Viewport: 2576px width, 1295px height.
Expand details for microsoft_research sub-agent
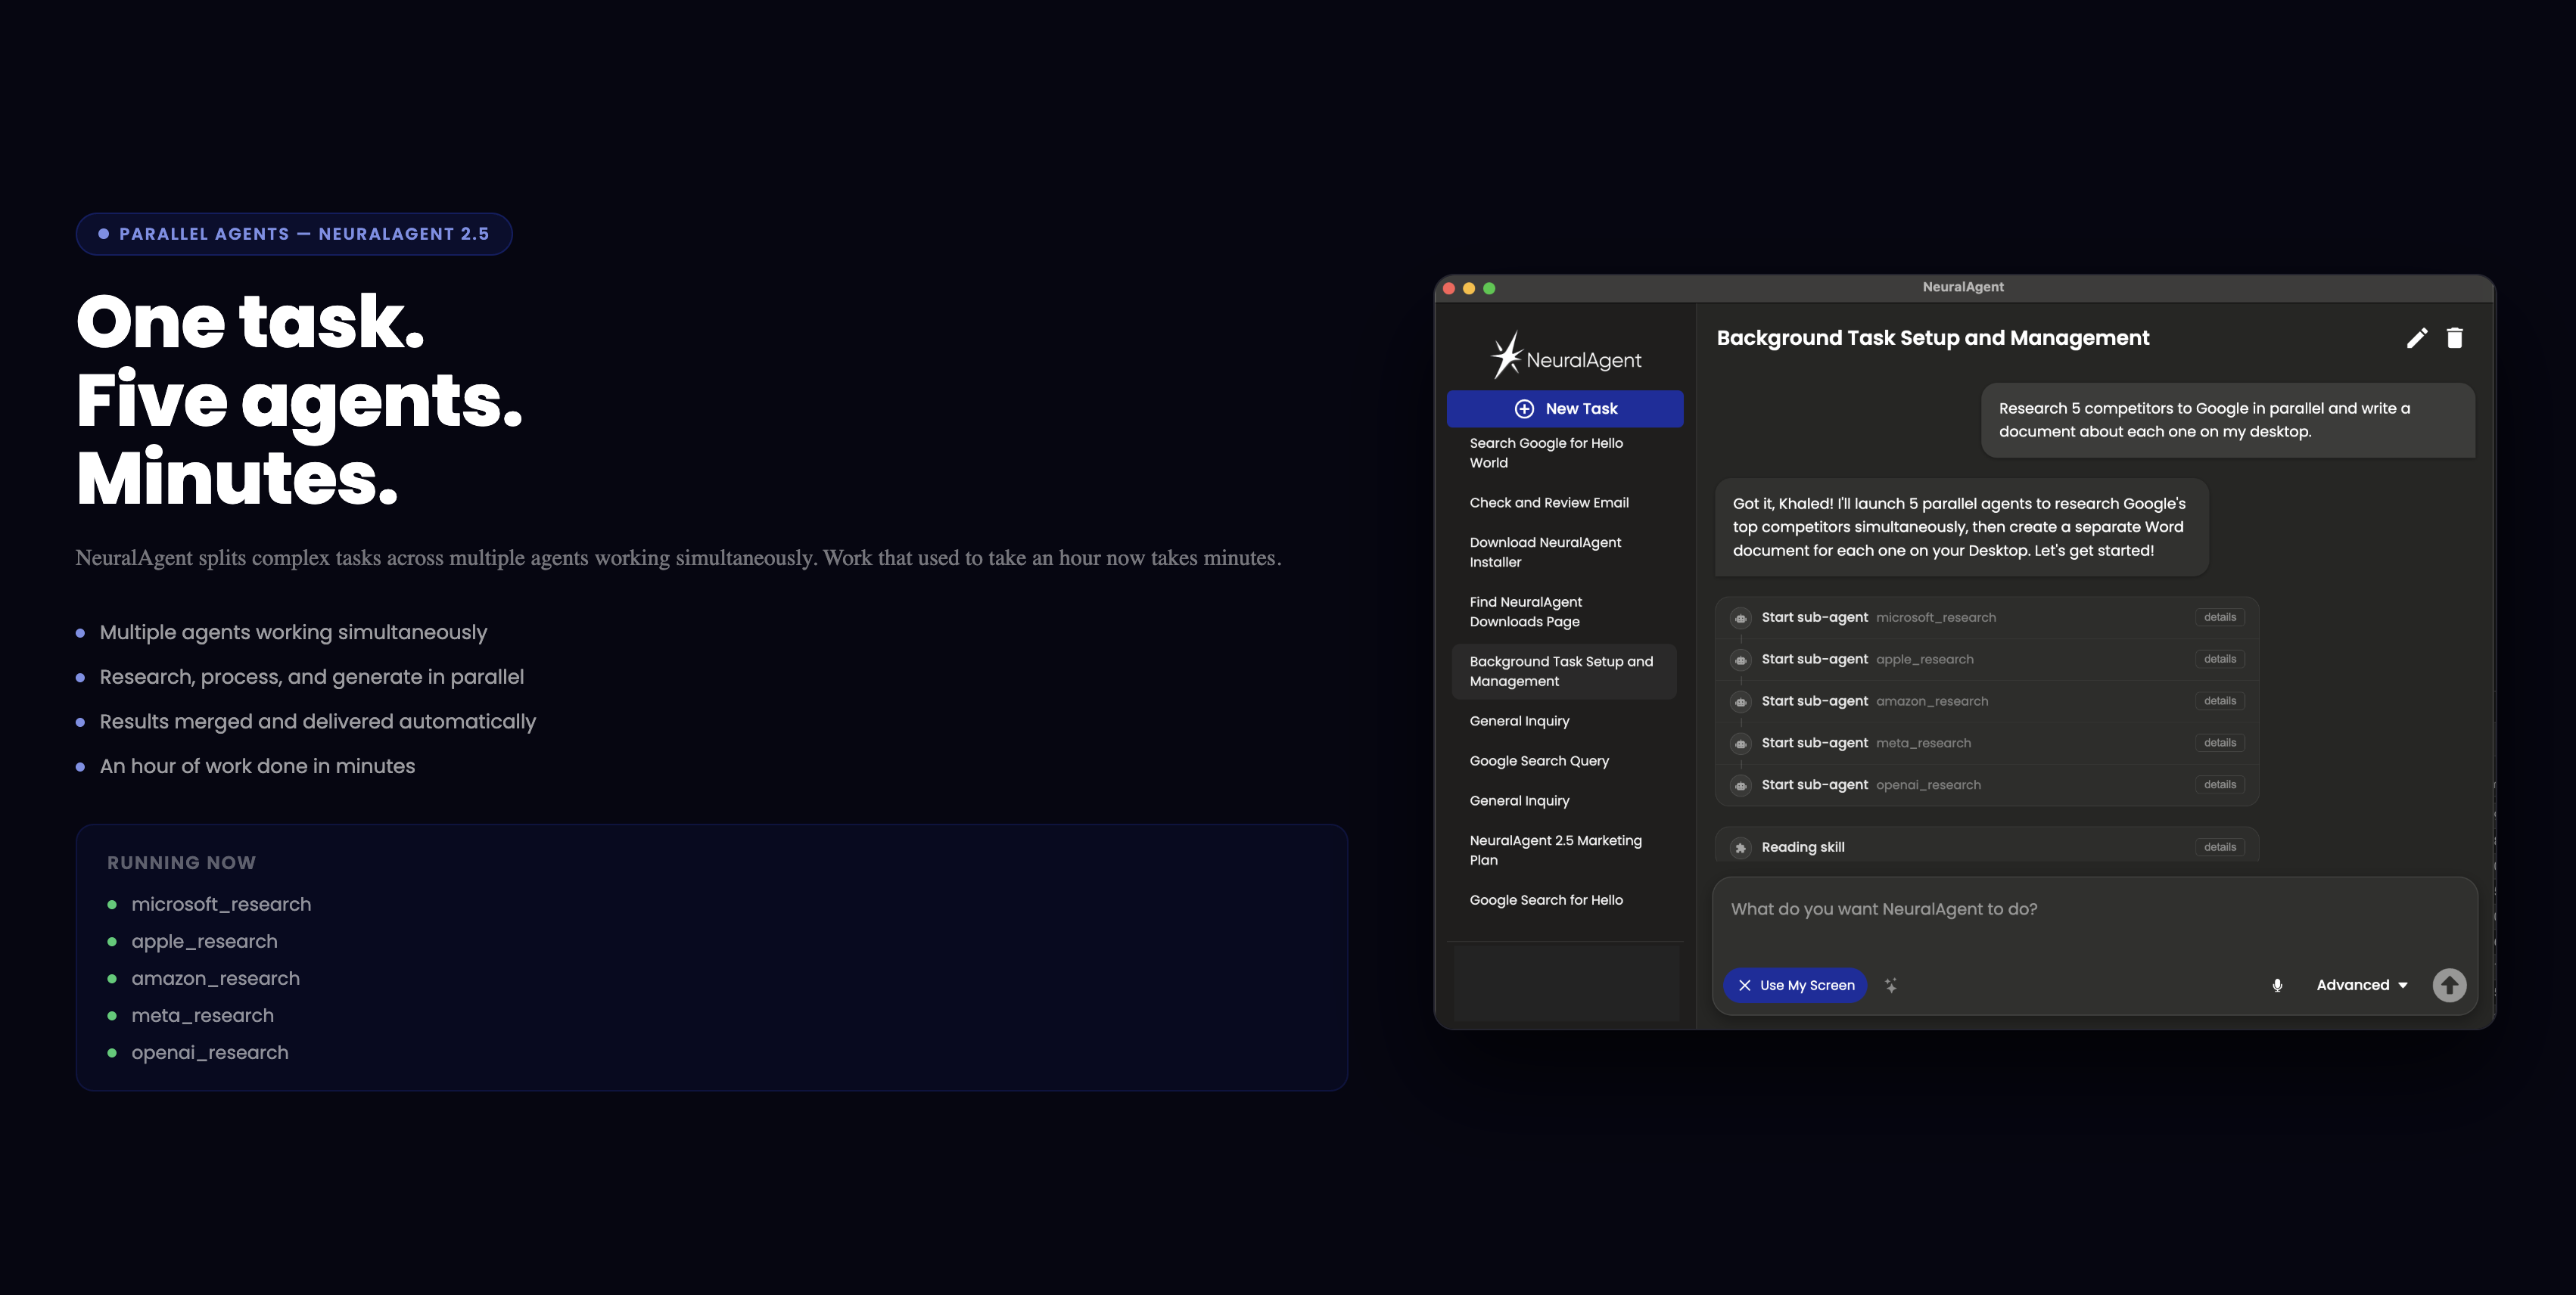point(2219,617)
